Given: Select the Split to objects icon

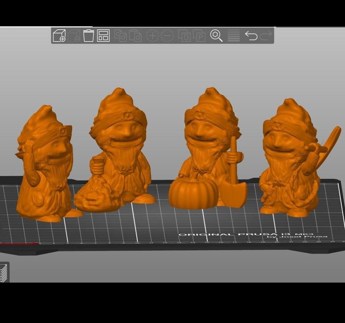Looking at the screenshot, I should tap(185, 36).
